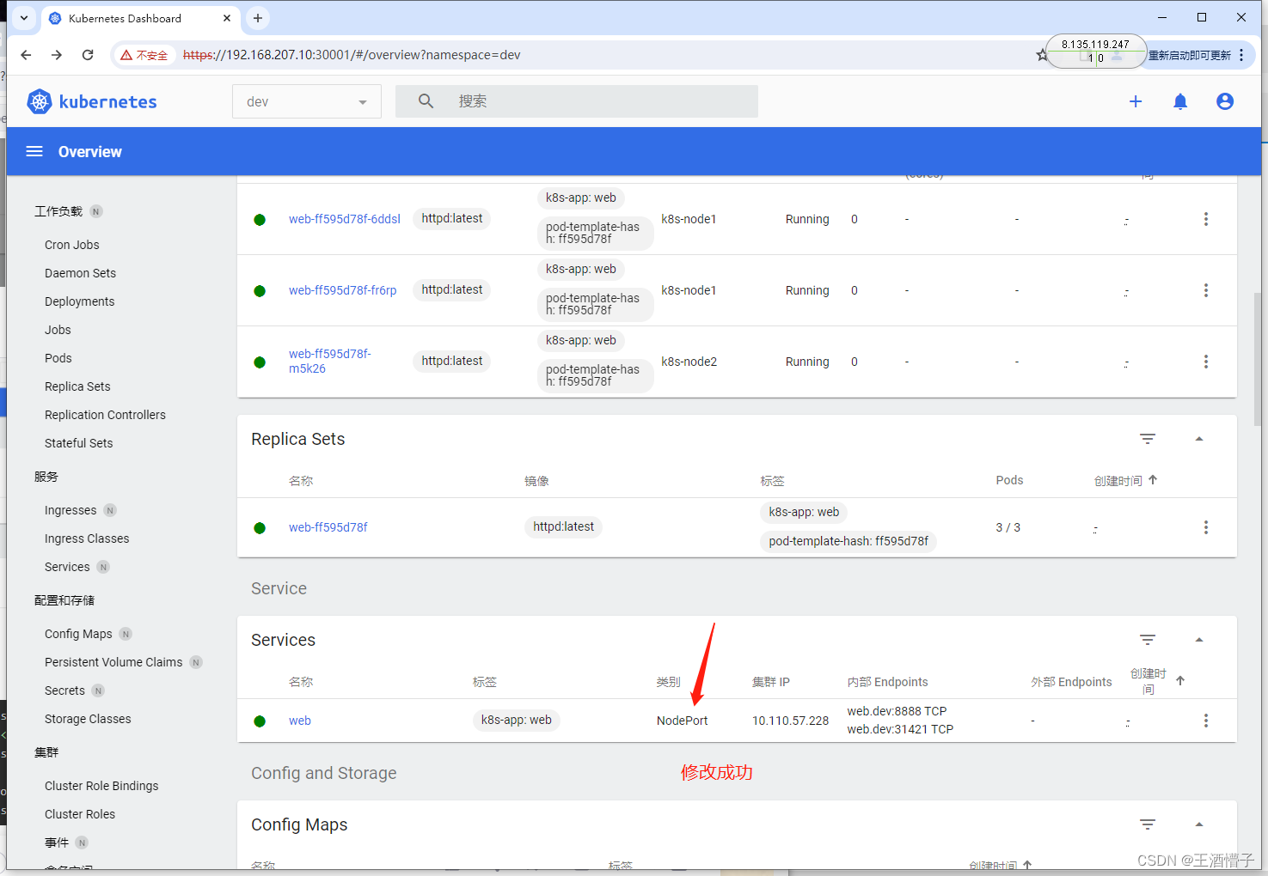Open actions menu for pod web-ff595d78f-m5k26
This screenshot has width=1268, height=876.
1206,362
